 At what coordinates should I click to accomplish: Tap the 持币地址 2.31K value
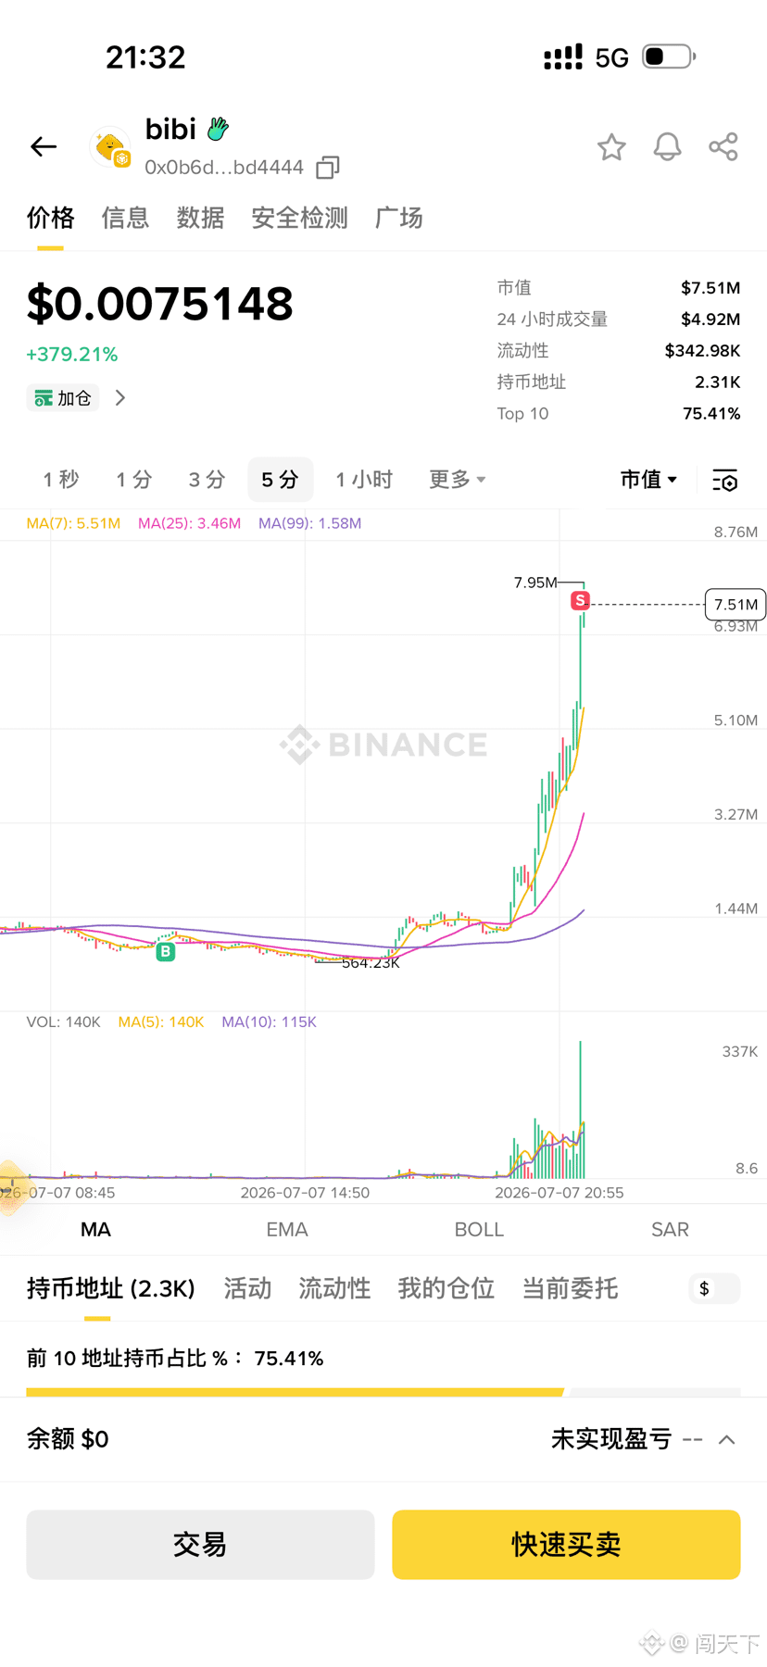click(717, 382)
